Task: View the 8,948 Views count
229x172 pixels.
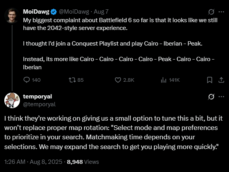Action: click(x=83, y=162)
